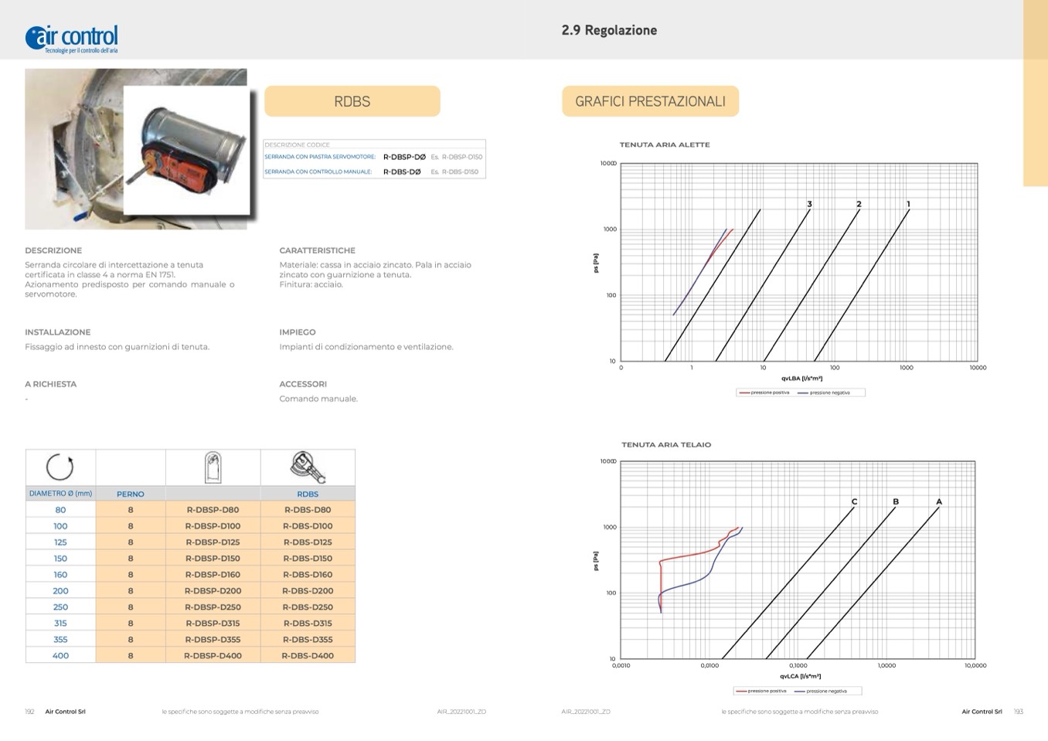This screenshot has width=1048, height=741.
Task: Click the yellow page-edge section tab
Action: [1035, 93]
